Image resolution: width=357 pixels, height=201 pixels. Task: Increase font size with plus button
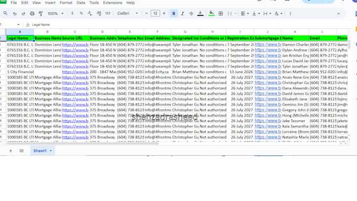(164, 14)
